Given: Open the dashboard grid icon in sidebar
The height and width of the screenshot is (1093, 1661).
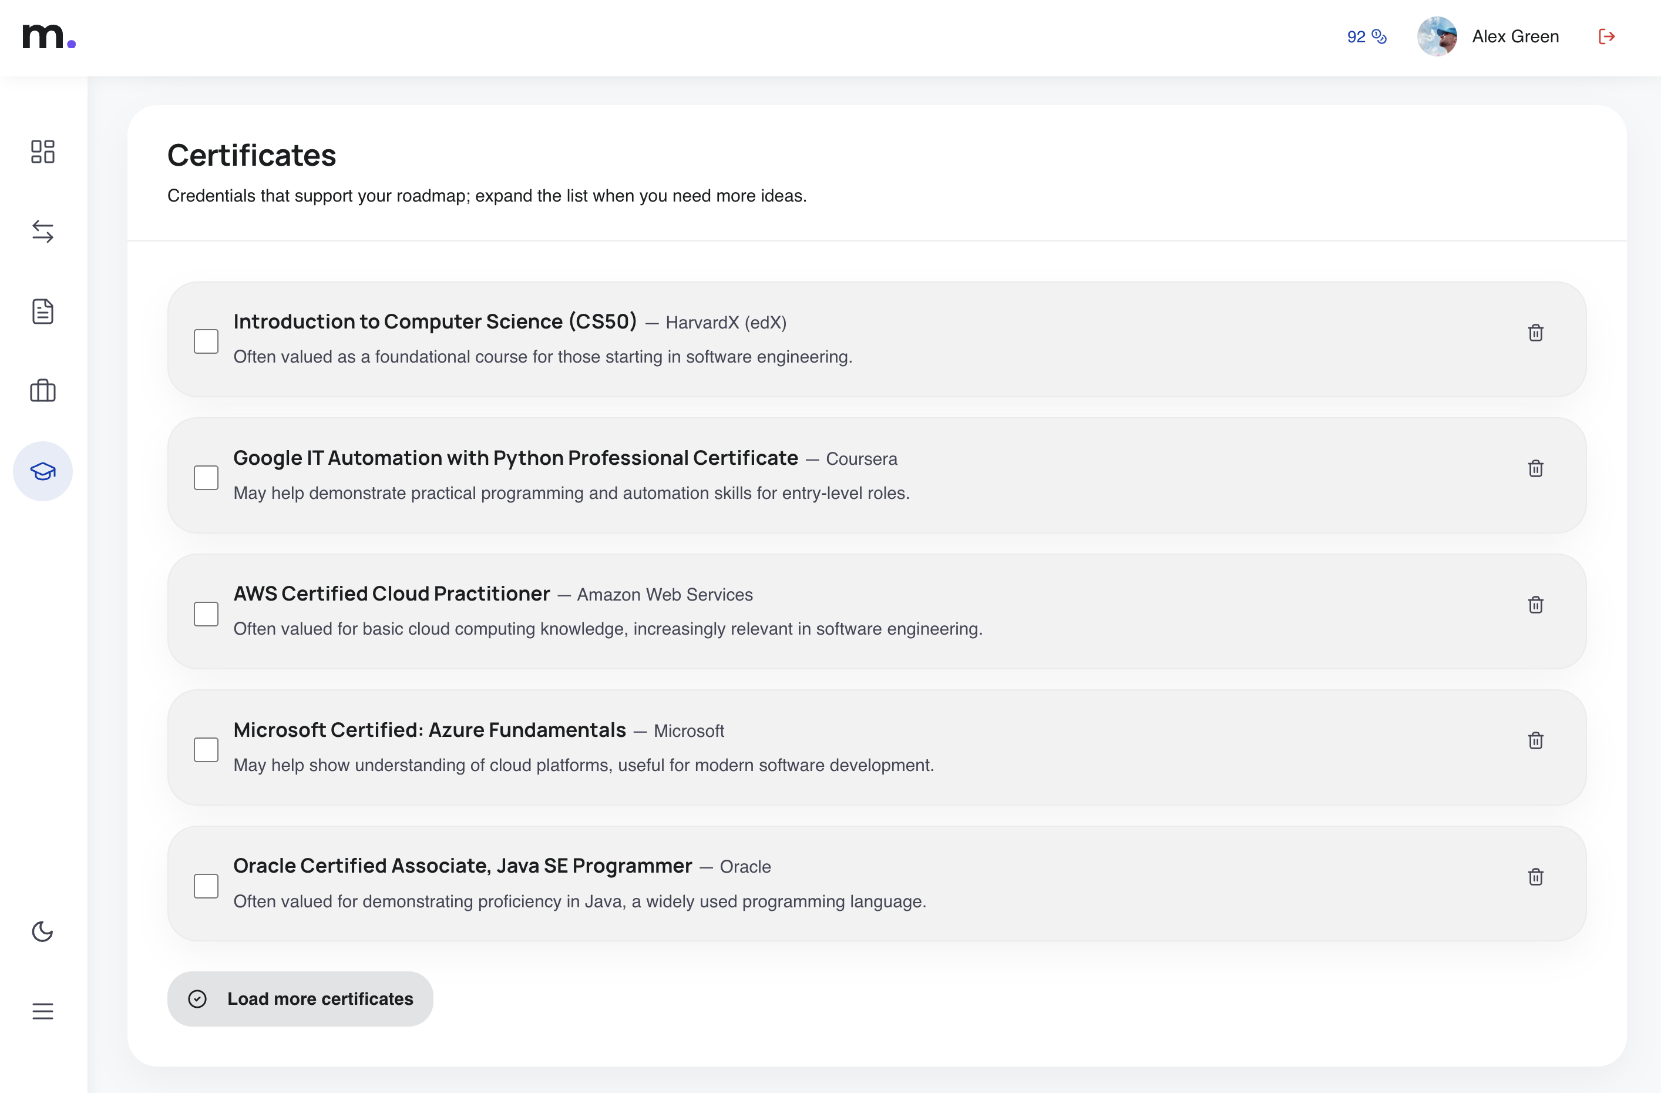Looking at the screenshot, I should coord(42,152).
